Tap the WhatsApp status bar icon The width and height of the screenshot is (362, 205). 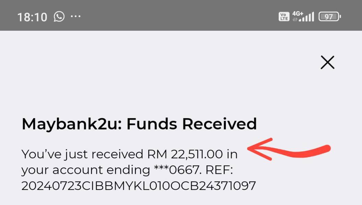[x=59, y=16]
